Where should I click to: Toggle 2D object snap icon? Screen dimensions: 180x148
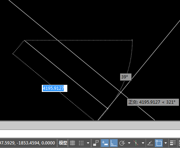click(x=159, y=143)
